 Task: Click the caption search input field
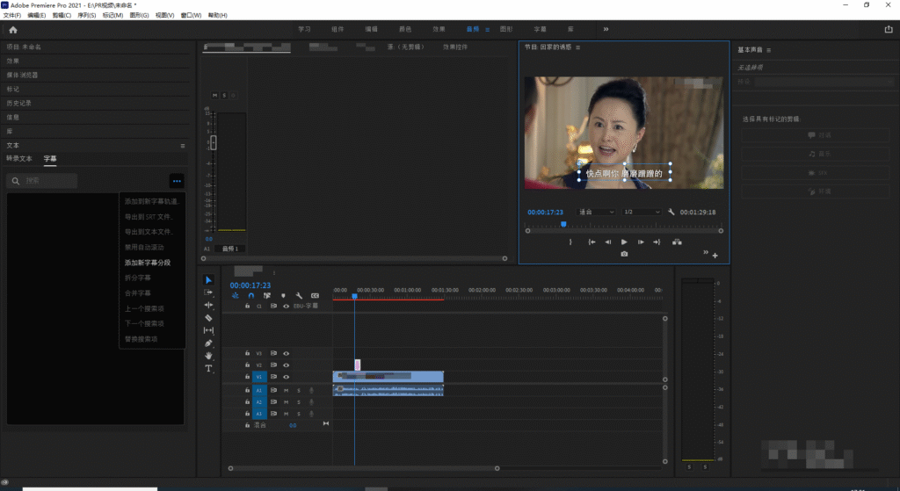coord(48,181)
